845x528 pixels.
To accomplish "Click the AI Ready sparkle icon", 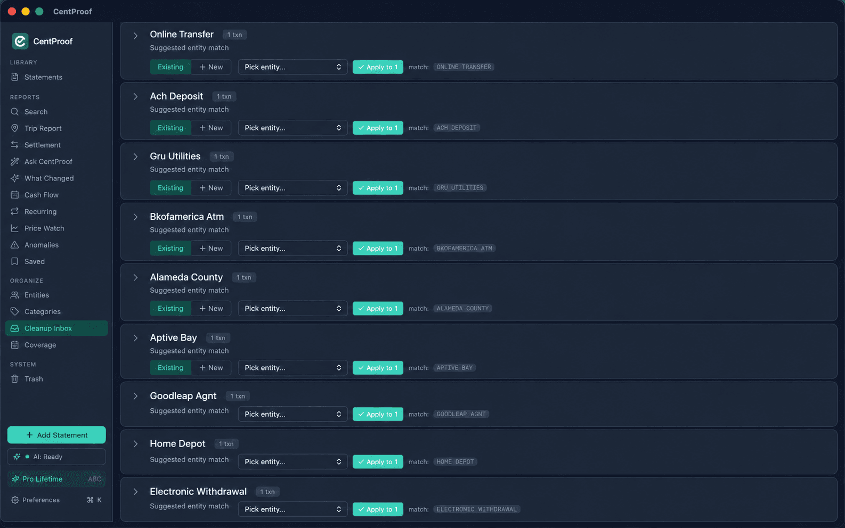I will [x=17, y=457].
